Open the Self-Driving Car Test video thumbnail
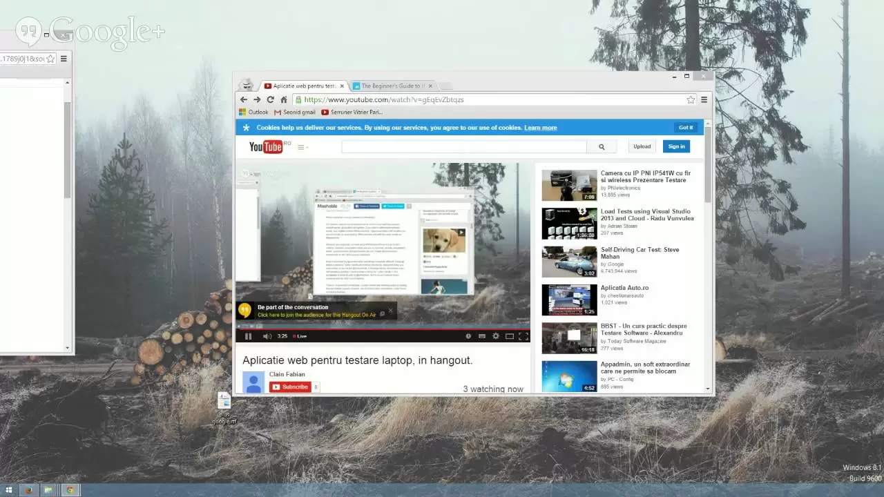This screenshot has height=497, width=884. coord(569,262)
